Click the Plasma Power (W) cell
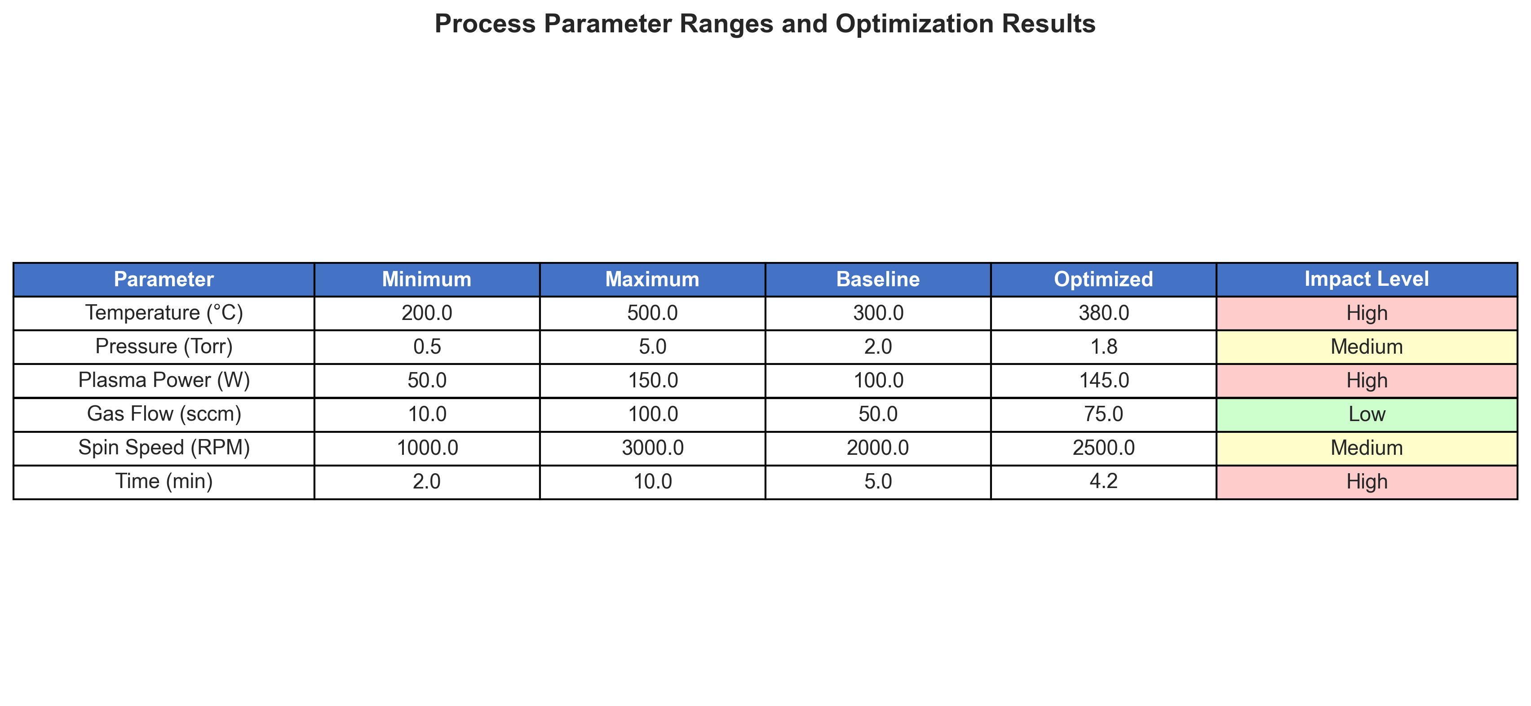The height and width of the screenshot is (706, 1531). pos(164,381)
